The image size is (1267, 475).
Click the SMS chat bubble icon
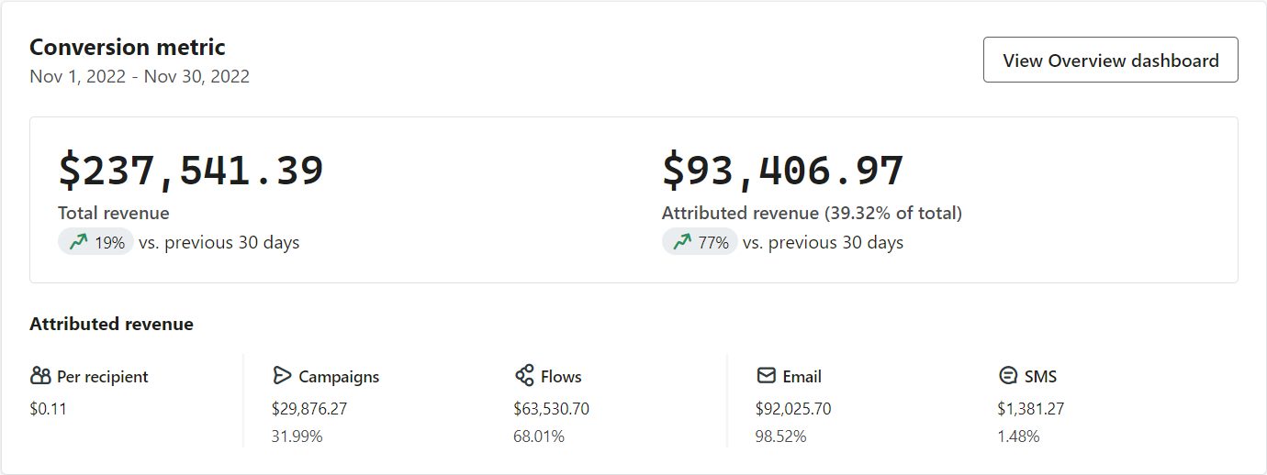(1008, 376)
